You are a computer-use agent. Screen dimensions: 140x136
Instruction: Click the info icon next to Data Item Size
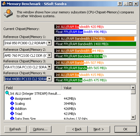coord(12,118)
